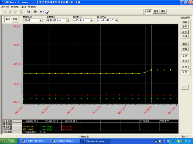This screenshot has width=193, height=144.
Task: Switch to the 天生桥二电厂的SI... taskbar window
Action: point(34,141)
